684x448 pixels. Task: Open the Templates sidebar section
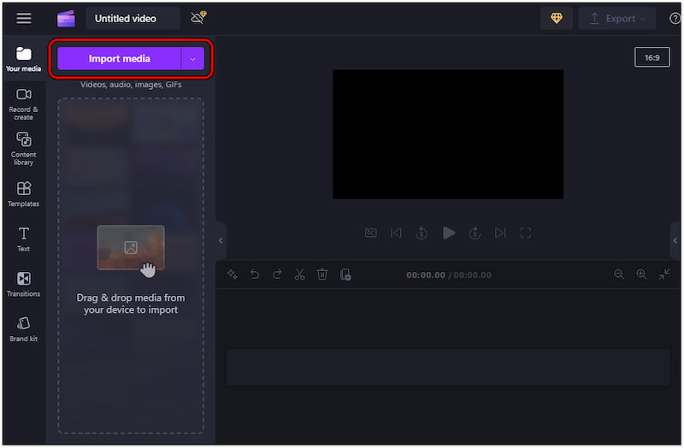(24, 194)
